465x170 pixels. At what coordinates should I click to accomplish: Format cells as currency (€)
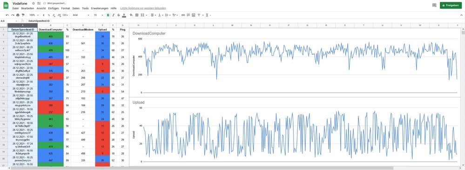tap(44, 15)
